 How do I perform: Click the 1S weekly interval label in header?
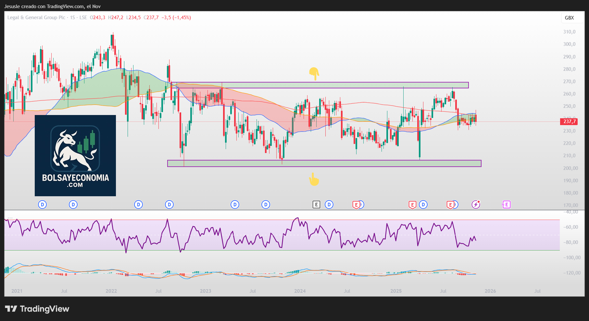click(72, 18)
